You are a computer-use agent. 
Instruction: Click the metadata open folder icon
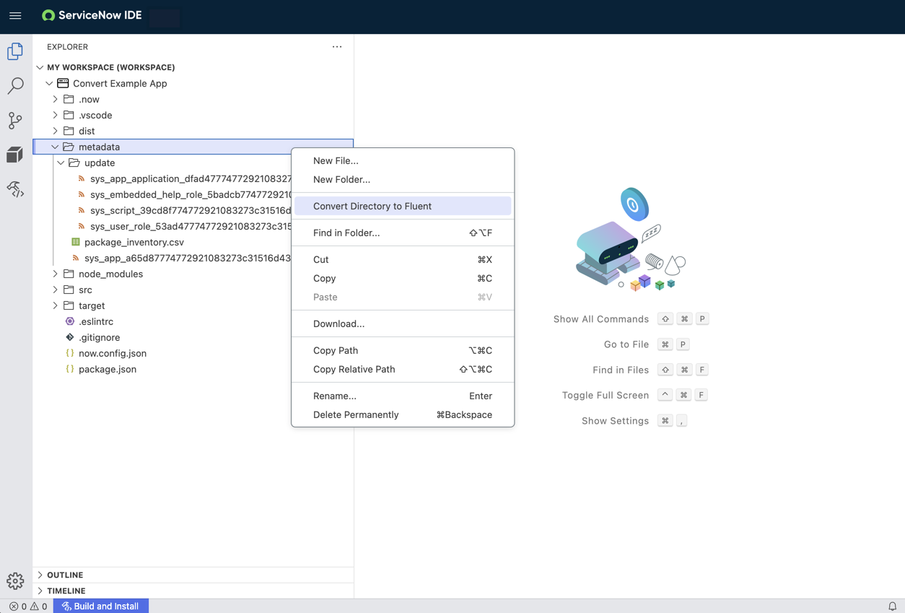69,147
